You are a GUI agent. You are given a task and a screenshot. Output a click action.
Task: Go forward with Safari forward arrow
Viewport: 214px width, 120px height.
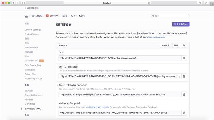coord(17,3)
